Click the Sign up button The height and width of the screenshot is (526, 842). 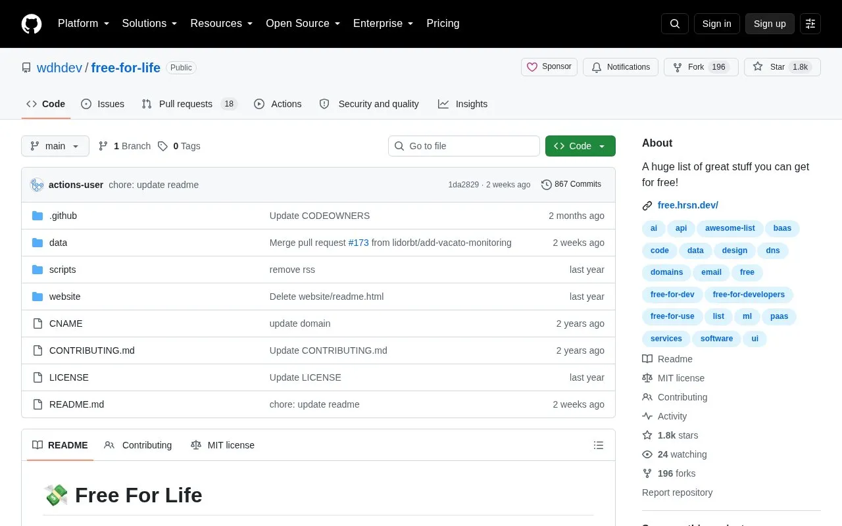(770, 24)
